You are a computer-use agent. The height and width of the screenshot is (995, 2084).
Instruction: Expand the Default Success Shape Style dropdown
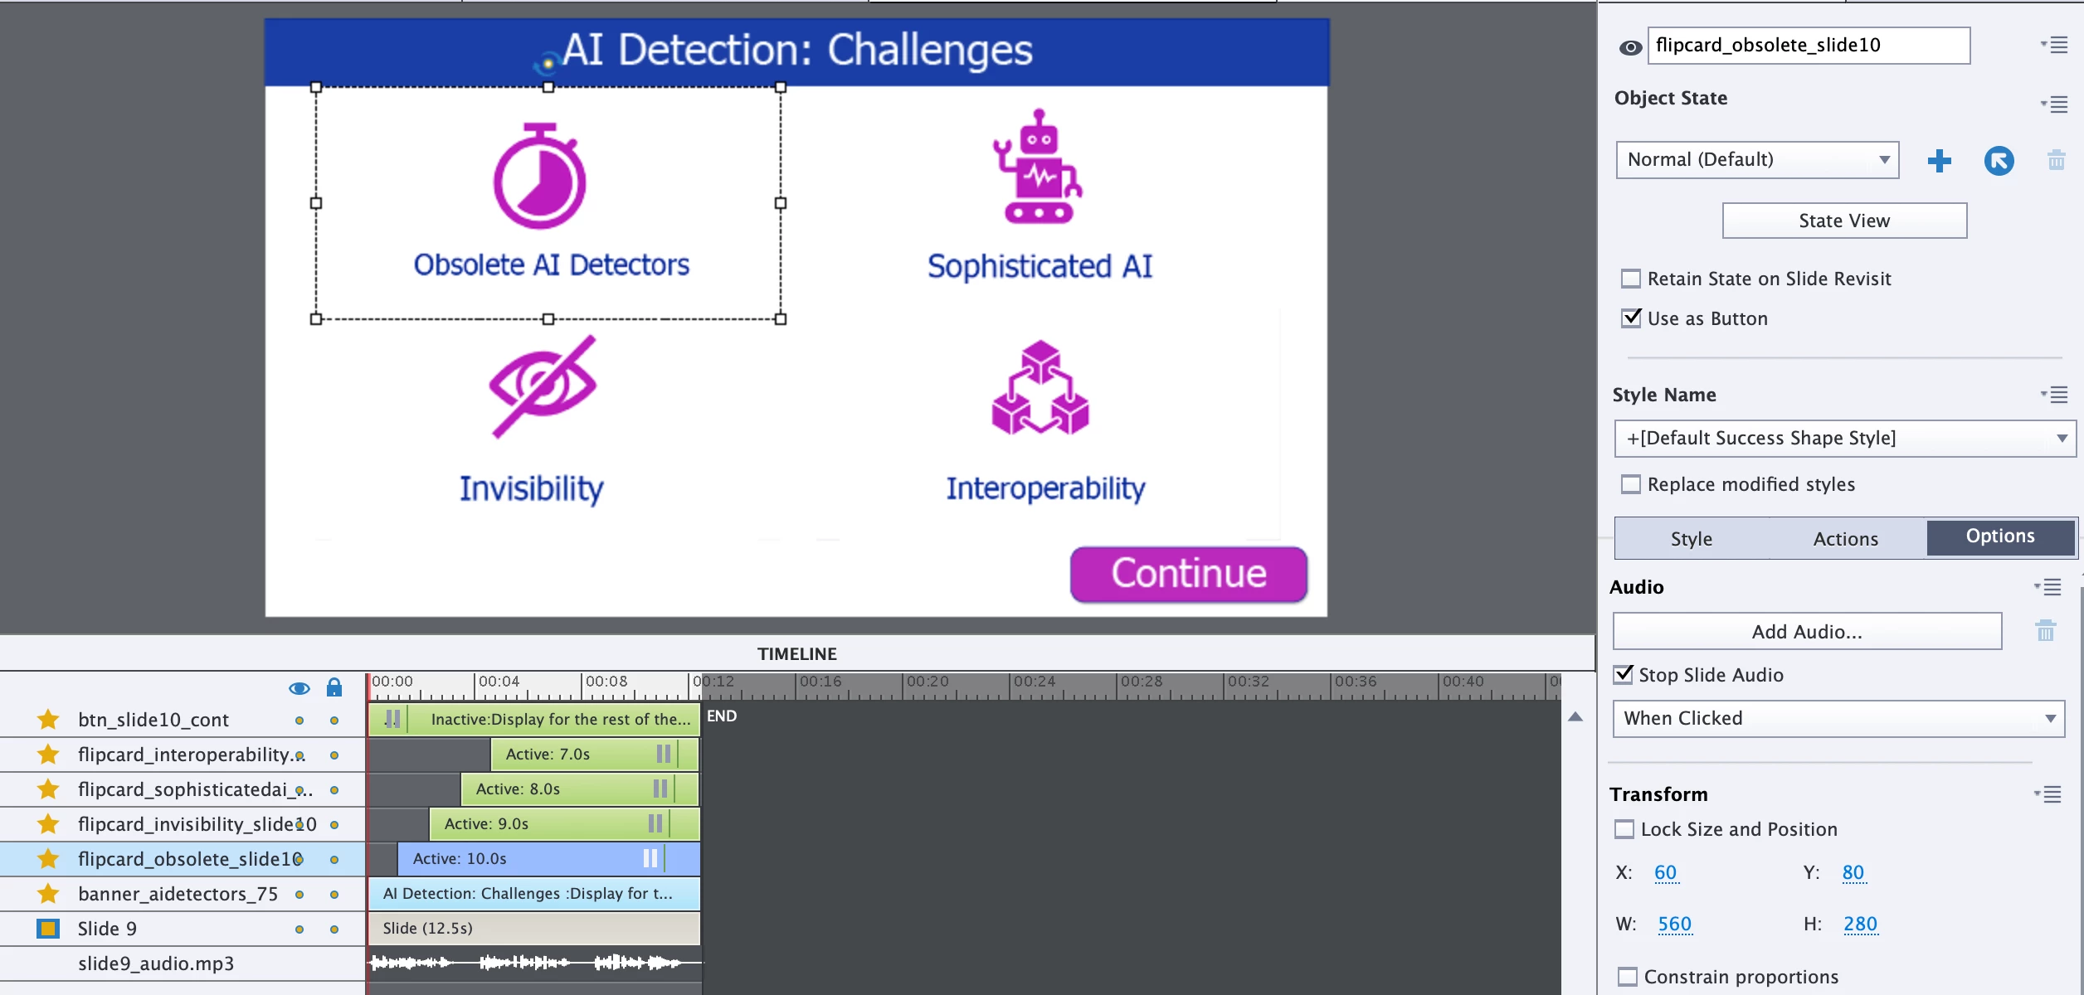pos(1844,438)
